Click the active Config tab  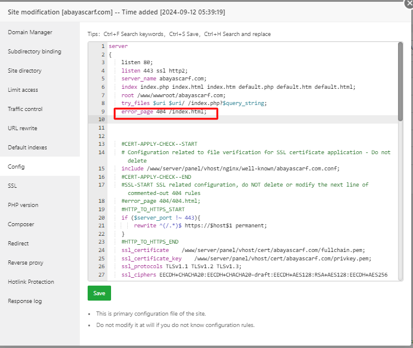pos(16,167)
